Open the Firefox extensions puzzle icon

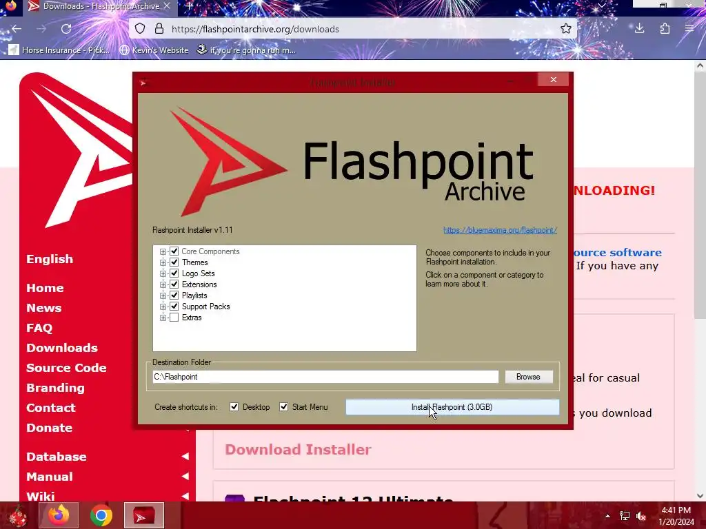tap(665, 29)
